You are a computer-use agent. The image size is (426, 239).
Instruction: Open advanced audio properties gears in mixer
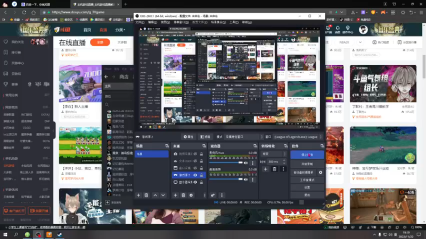pos(212,195)
